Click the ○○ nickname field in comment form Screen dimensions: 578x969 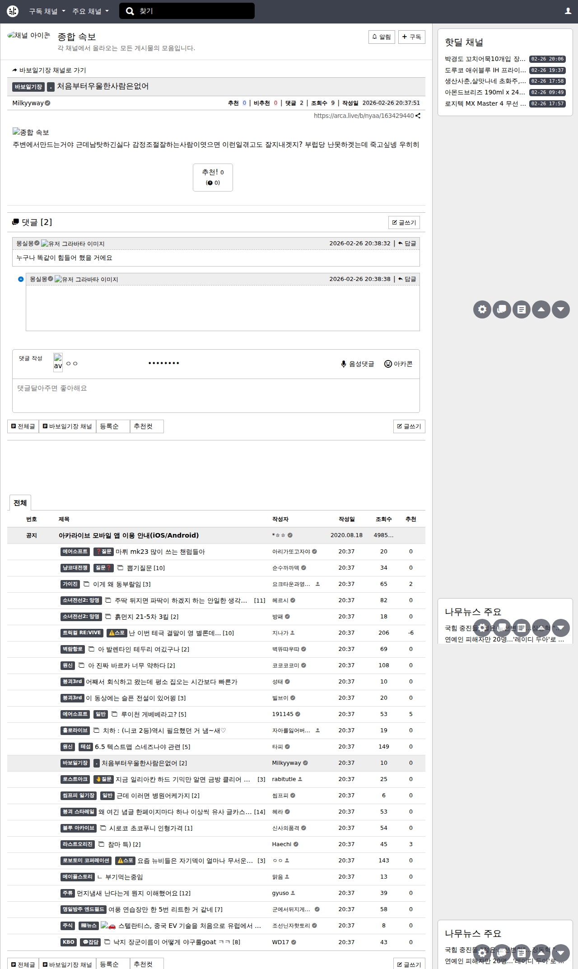pyautogui.click(x=104, y=363)
